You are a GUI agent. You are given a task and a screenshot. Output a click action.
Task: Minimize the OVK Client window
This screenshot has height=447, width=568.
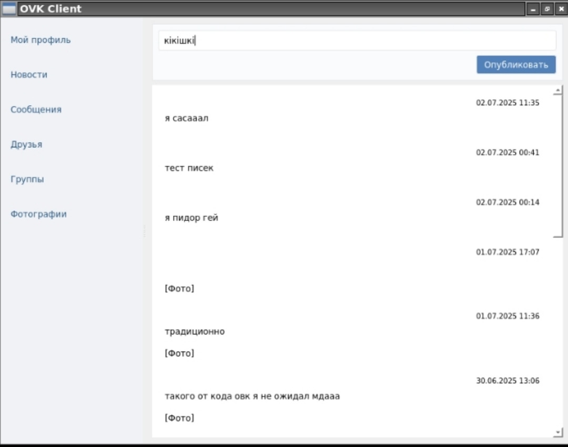[533, 9]
